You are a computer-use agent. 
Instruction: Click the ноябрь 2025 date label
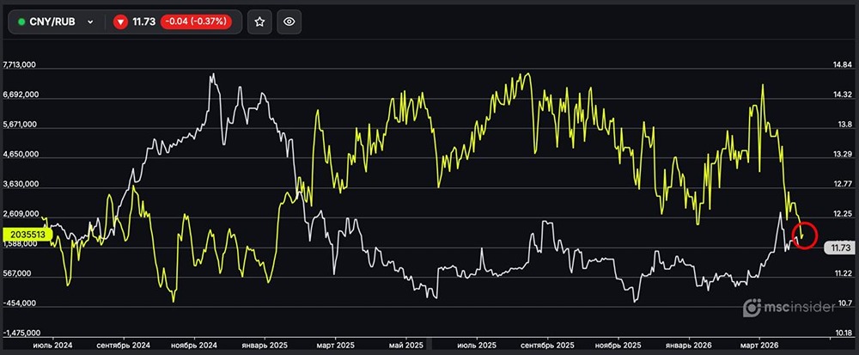[618, 346]
